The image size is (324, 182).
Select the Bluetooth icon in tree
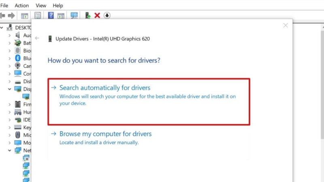tap(18, 58)
